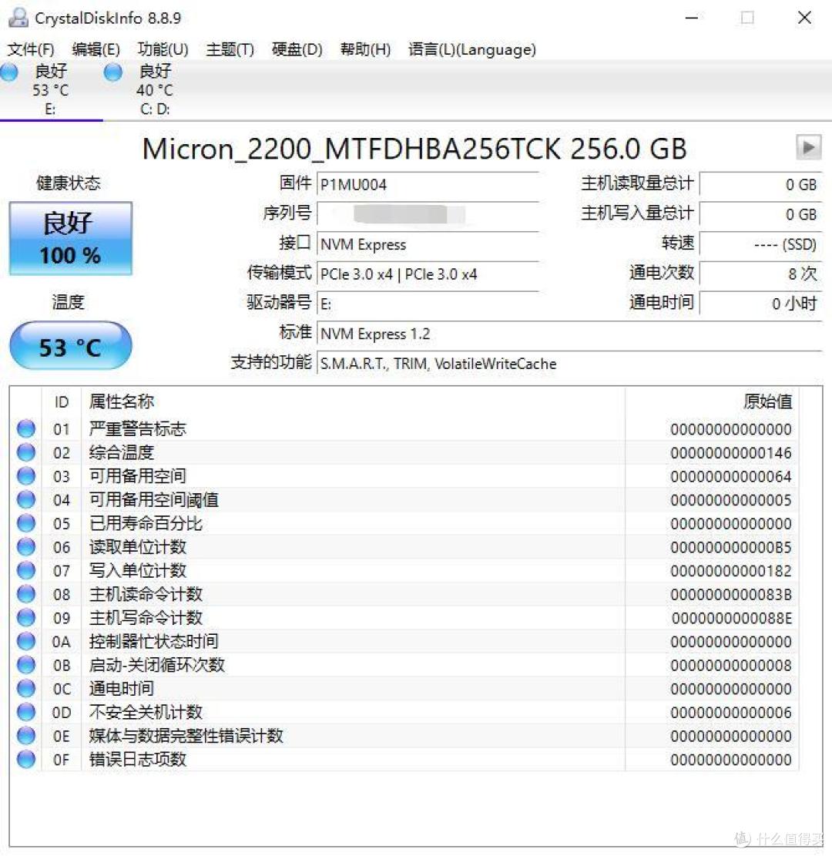Click the status icon for attribute 03 可用备用空间
This screenshot has height=856, width=832.
coord(26,475)
